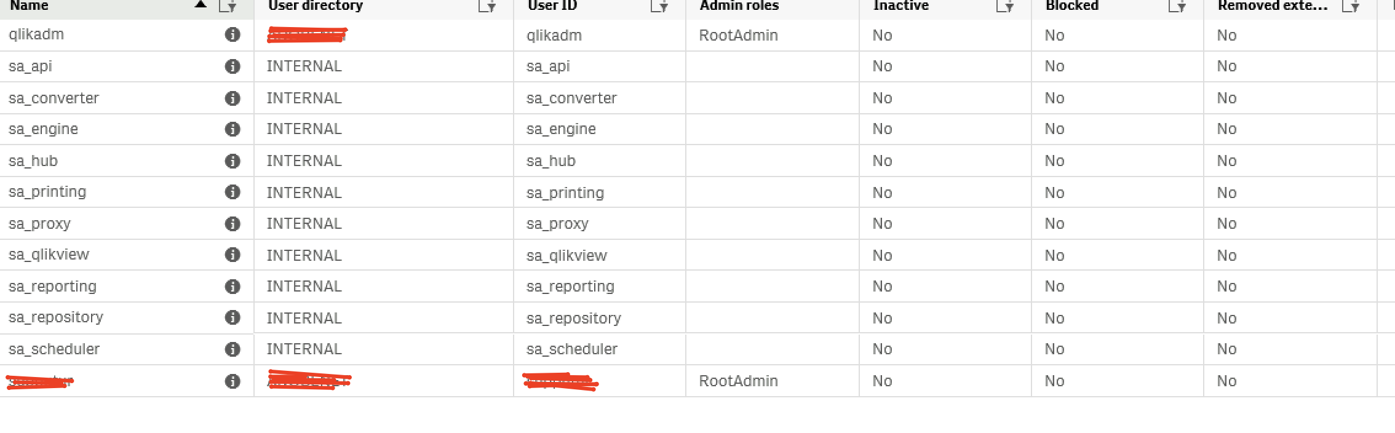Open filter for User directory column
The image size is (1395, 433).
point(487,7)
